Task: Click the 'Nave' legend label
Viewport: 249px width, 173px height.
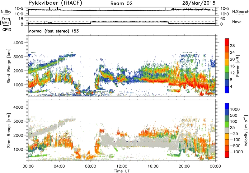Action: coord(237,22)
